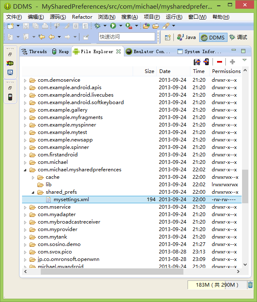This screenshot has height=302, width=257.
Task: Switch to the Heap tab
Action: (x=60, y=51)
